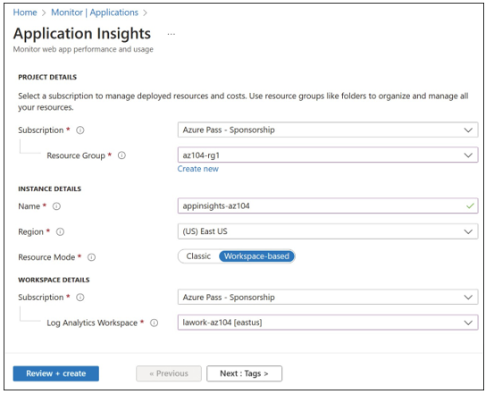
Task: Click info icon beside Region label
Action: click(x=60, y=232)
